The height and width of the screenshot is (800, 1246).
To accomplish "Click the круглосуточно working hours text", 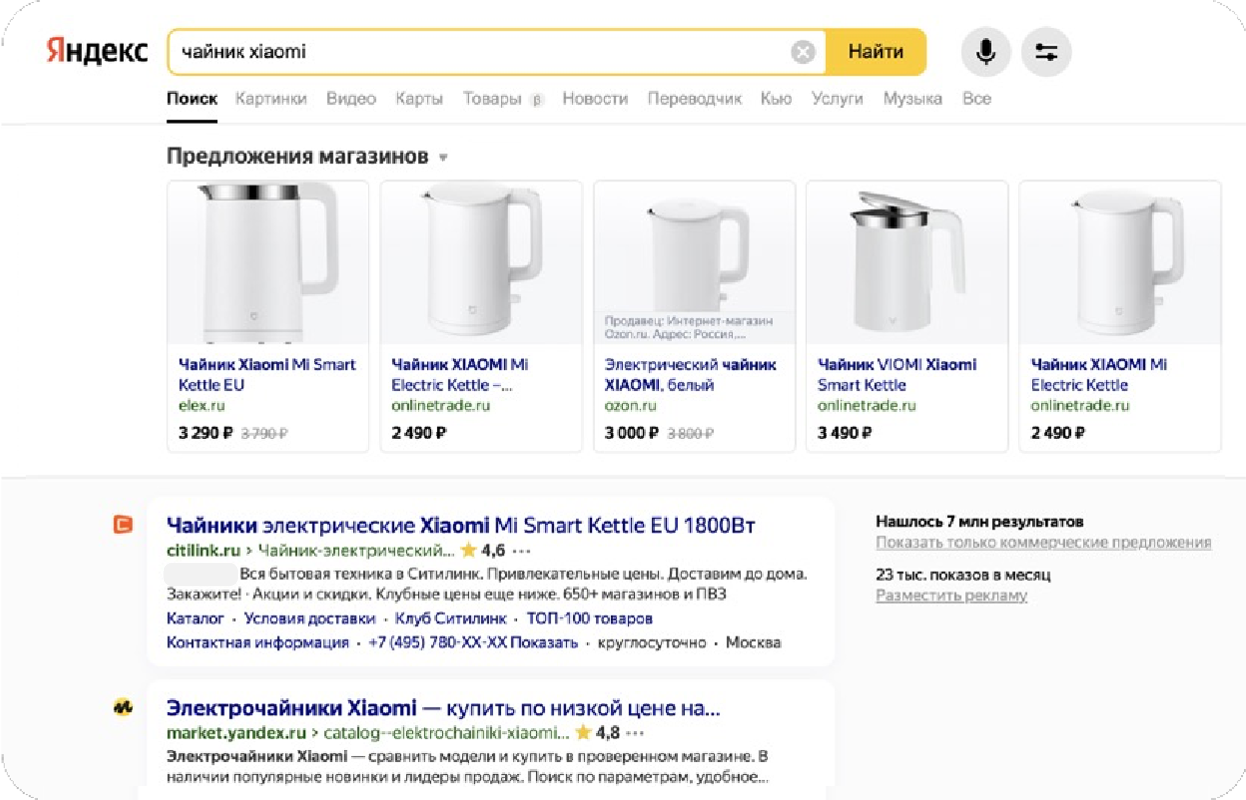I will (652, 643).
